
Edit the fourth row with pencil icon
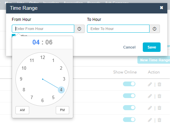(150, 120)
